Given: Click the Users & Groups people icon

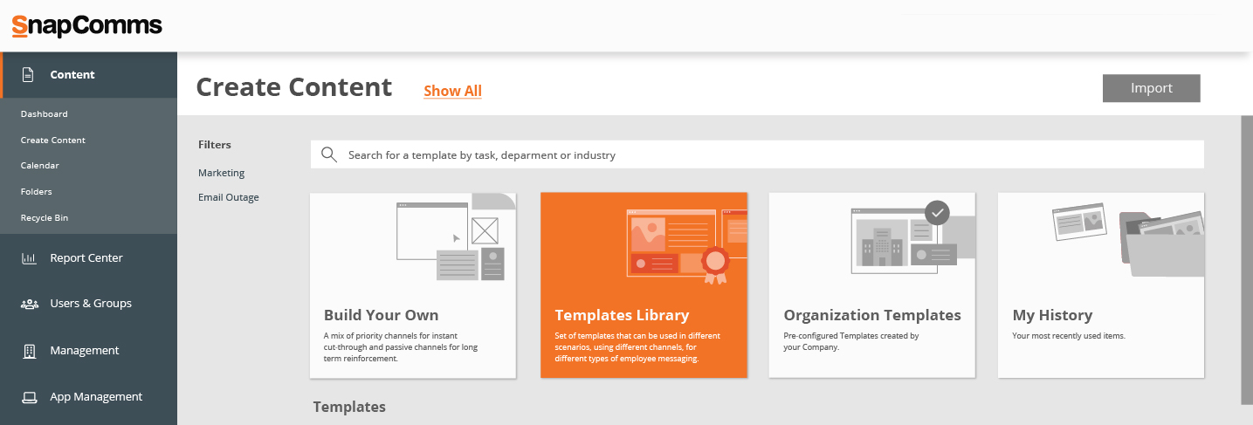Looking at the screenshot, I should tap(29, 304).
